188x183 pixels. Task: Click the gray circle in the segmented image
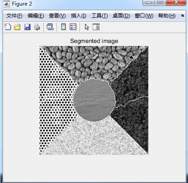coord(94,100)
